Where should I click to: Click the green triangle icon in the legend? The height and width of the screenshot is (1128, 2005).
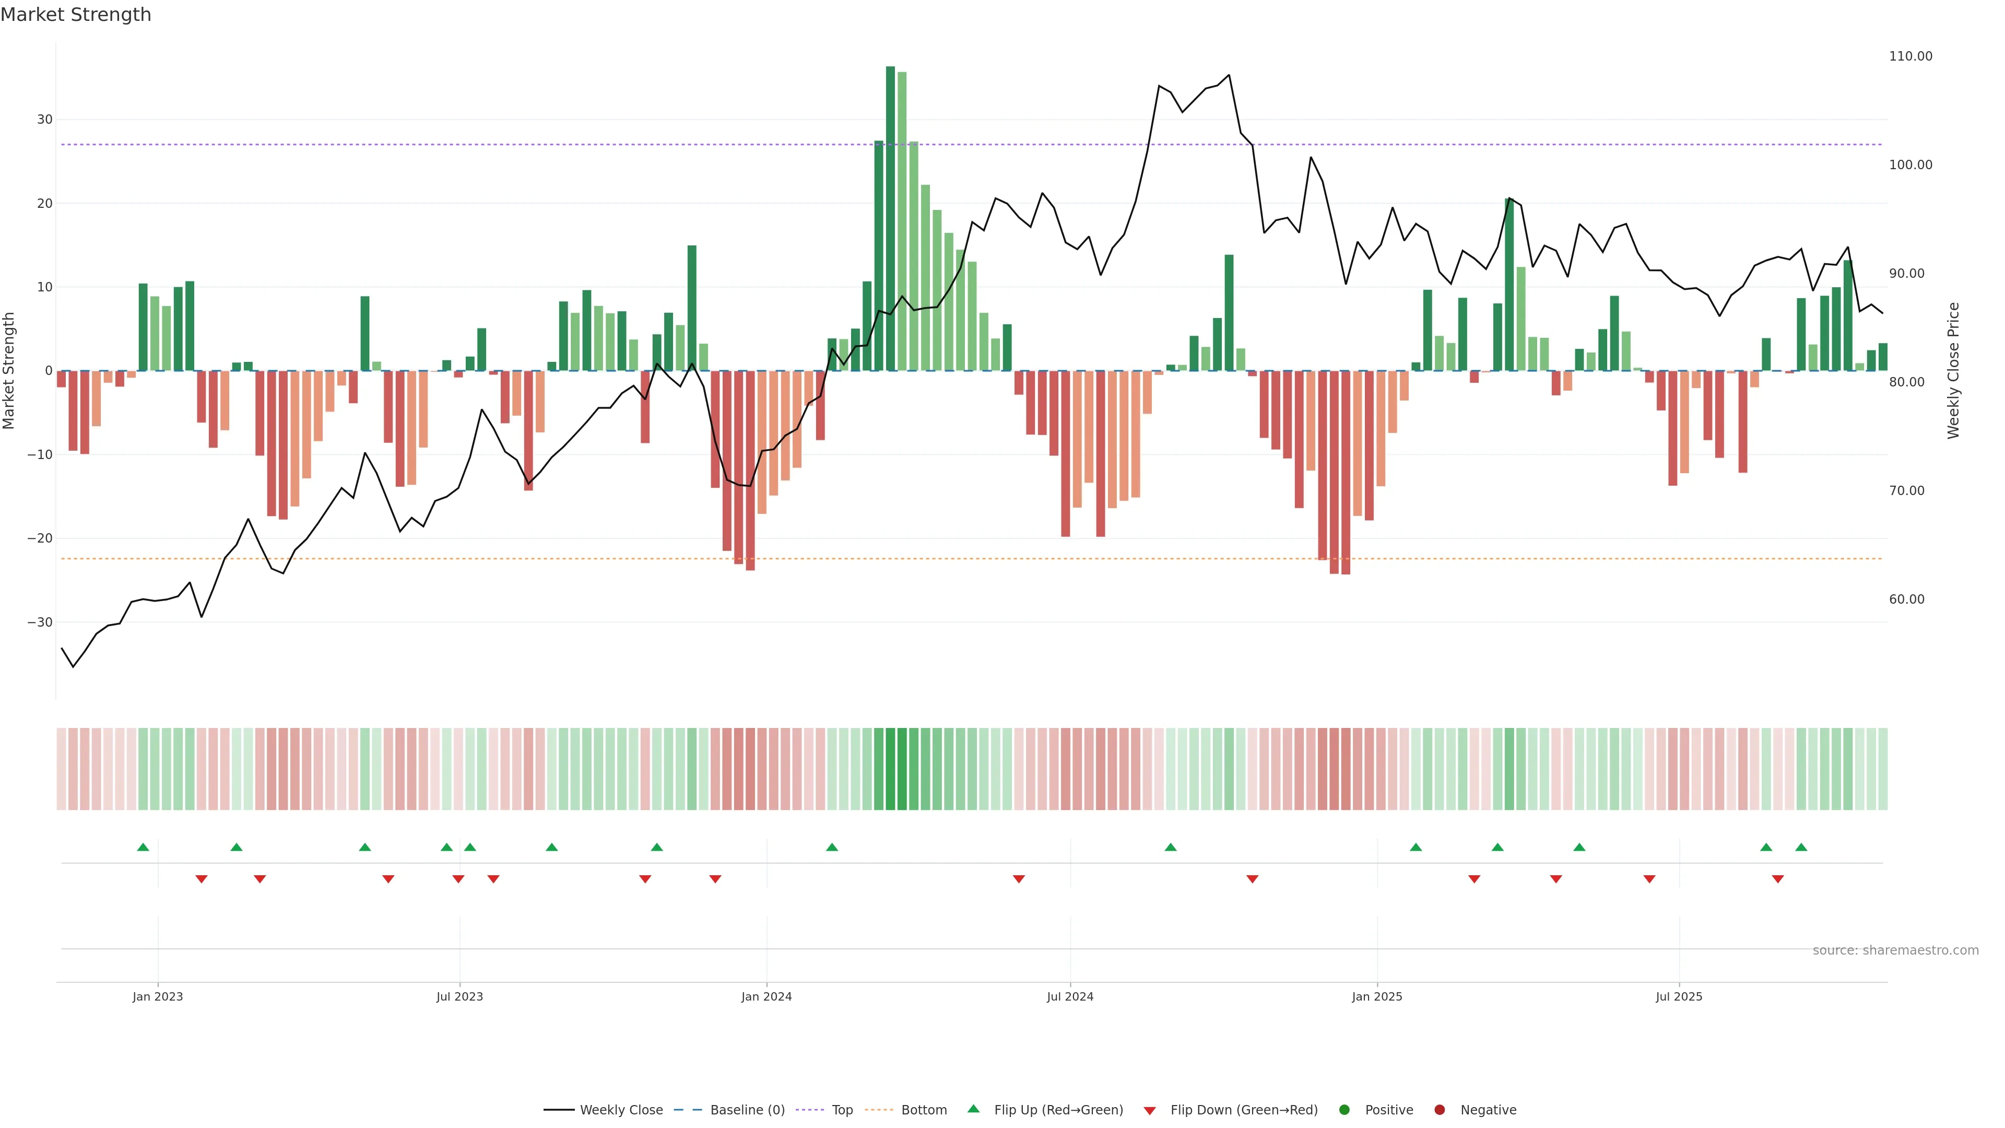tap(973, 1109)
